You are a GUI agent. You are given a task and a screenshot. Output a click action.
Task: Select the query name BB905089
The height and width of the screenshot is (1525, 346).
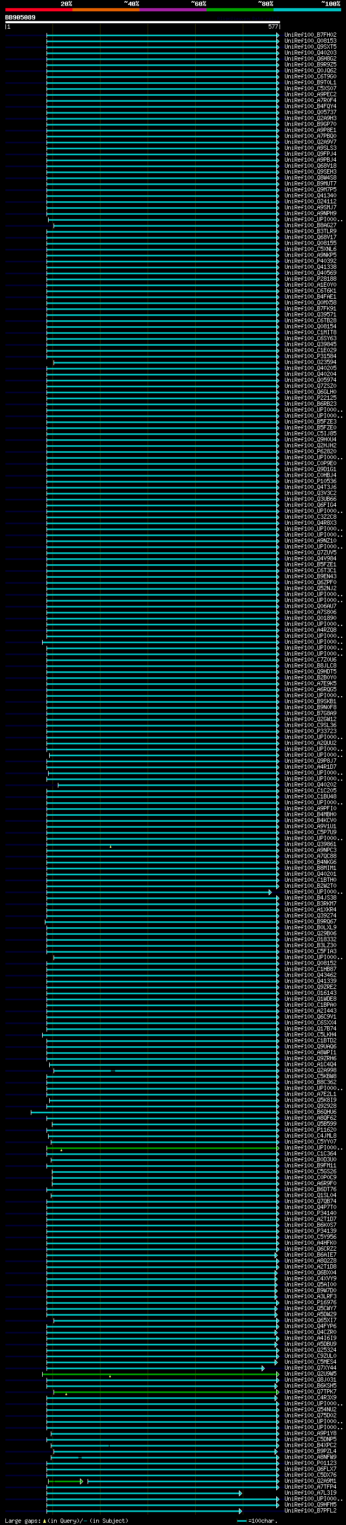pos(20,18)
